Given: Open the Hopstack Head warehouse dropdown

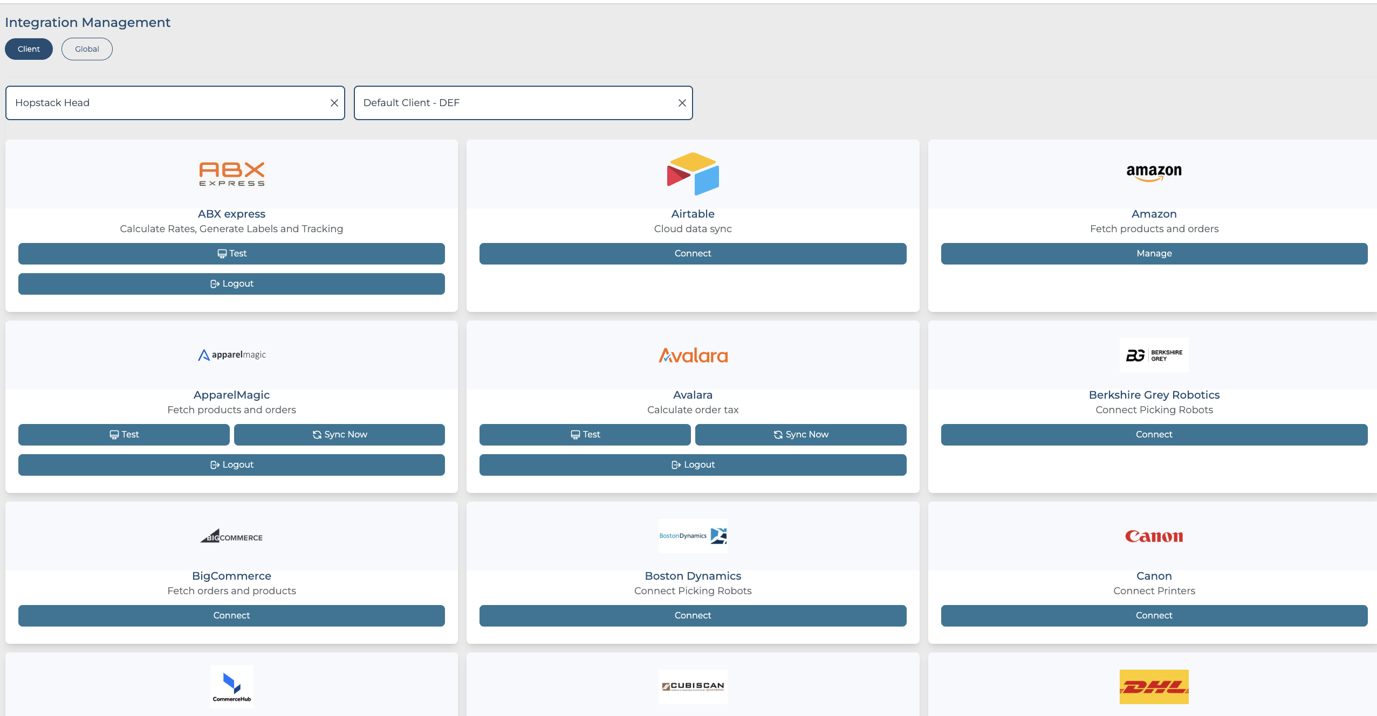Looking at the screenshot, I should [x=167, y=103].
